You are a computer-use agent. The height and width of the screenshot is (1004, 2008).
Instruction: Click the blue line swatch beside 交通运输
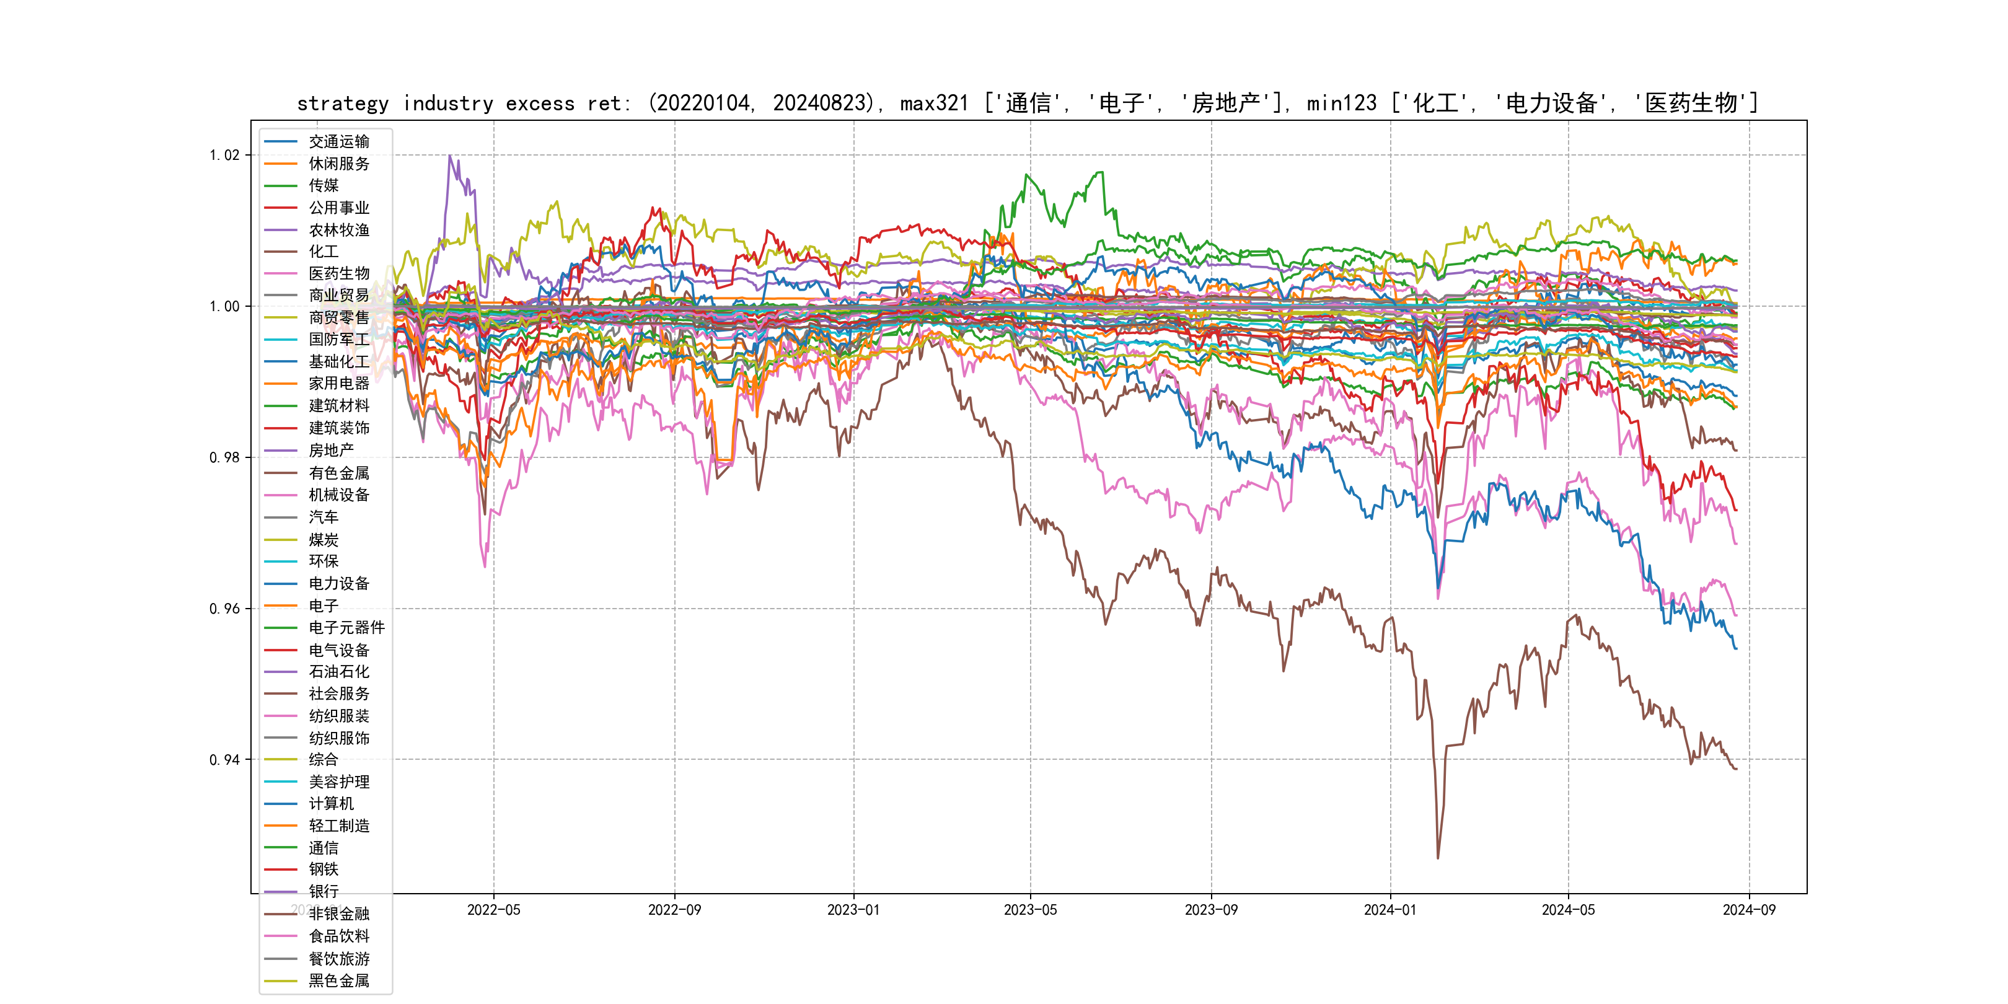coord(281,141)
